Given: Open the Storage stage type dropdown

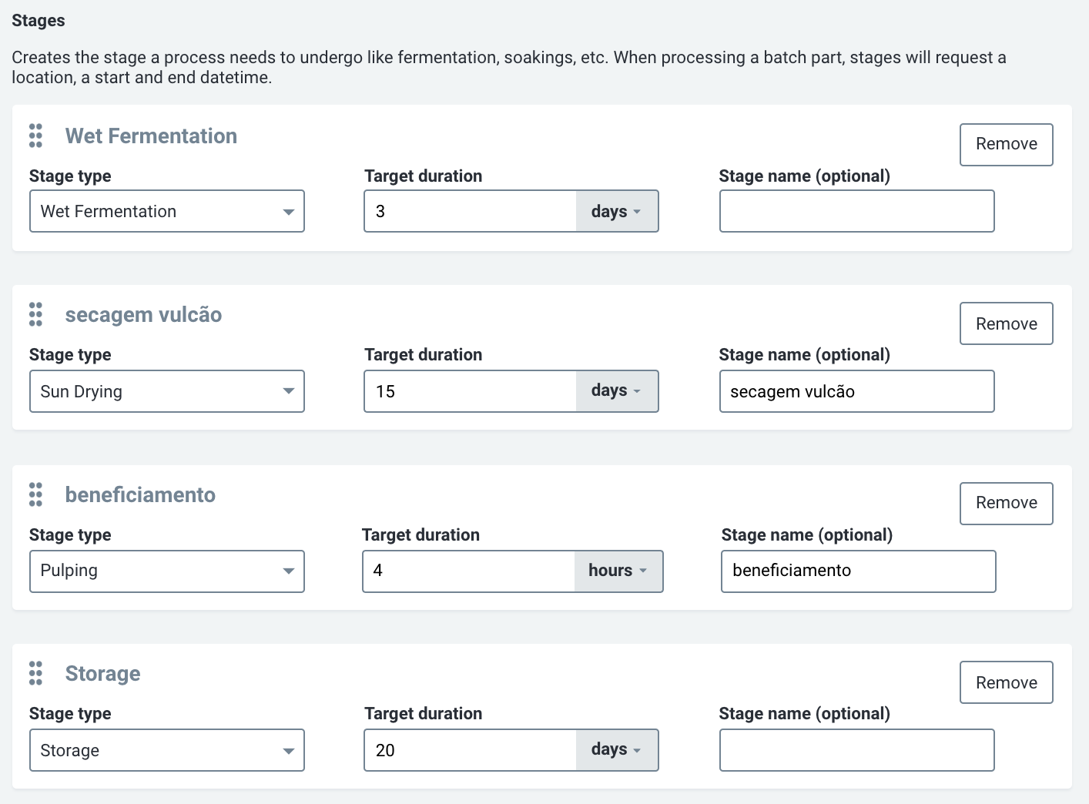Looking at the screenshot, I should coord(167,750).
